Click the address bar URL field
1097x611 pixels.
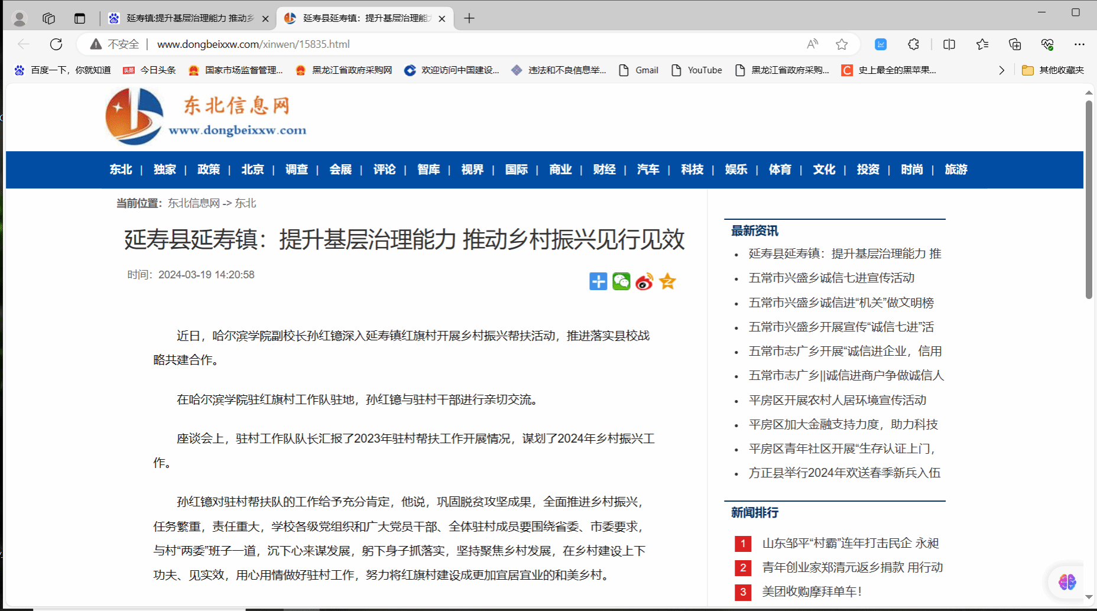(x=414, y=44)
